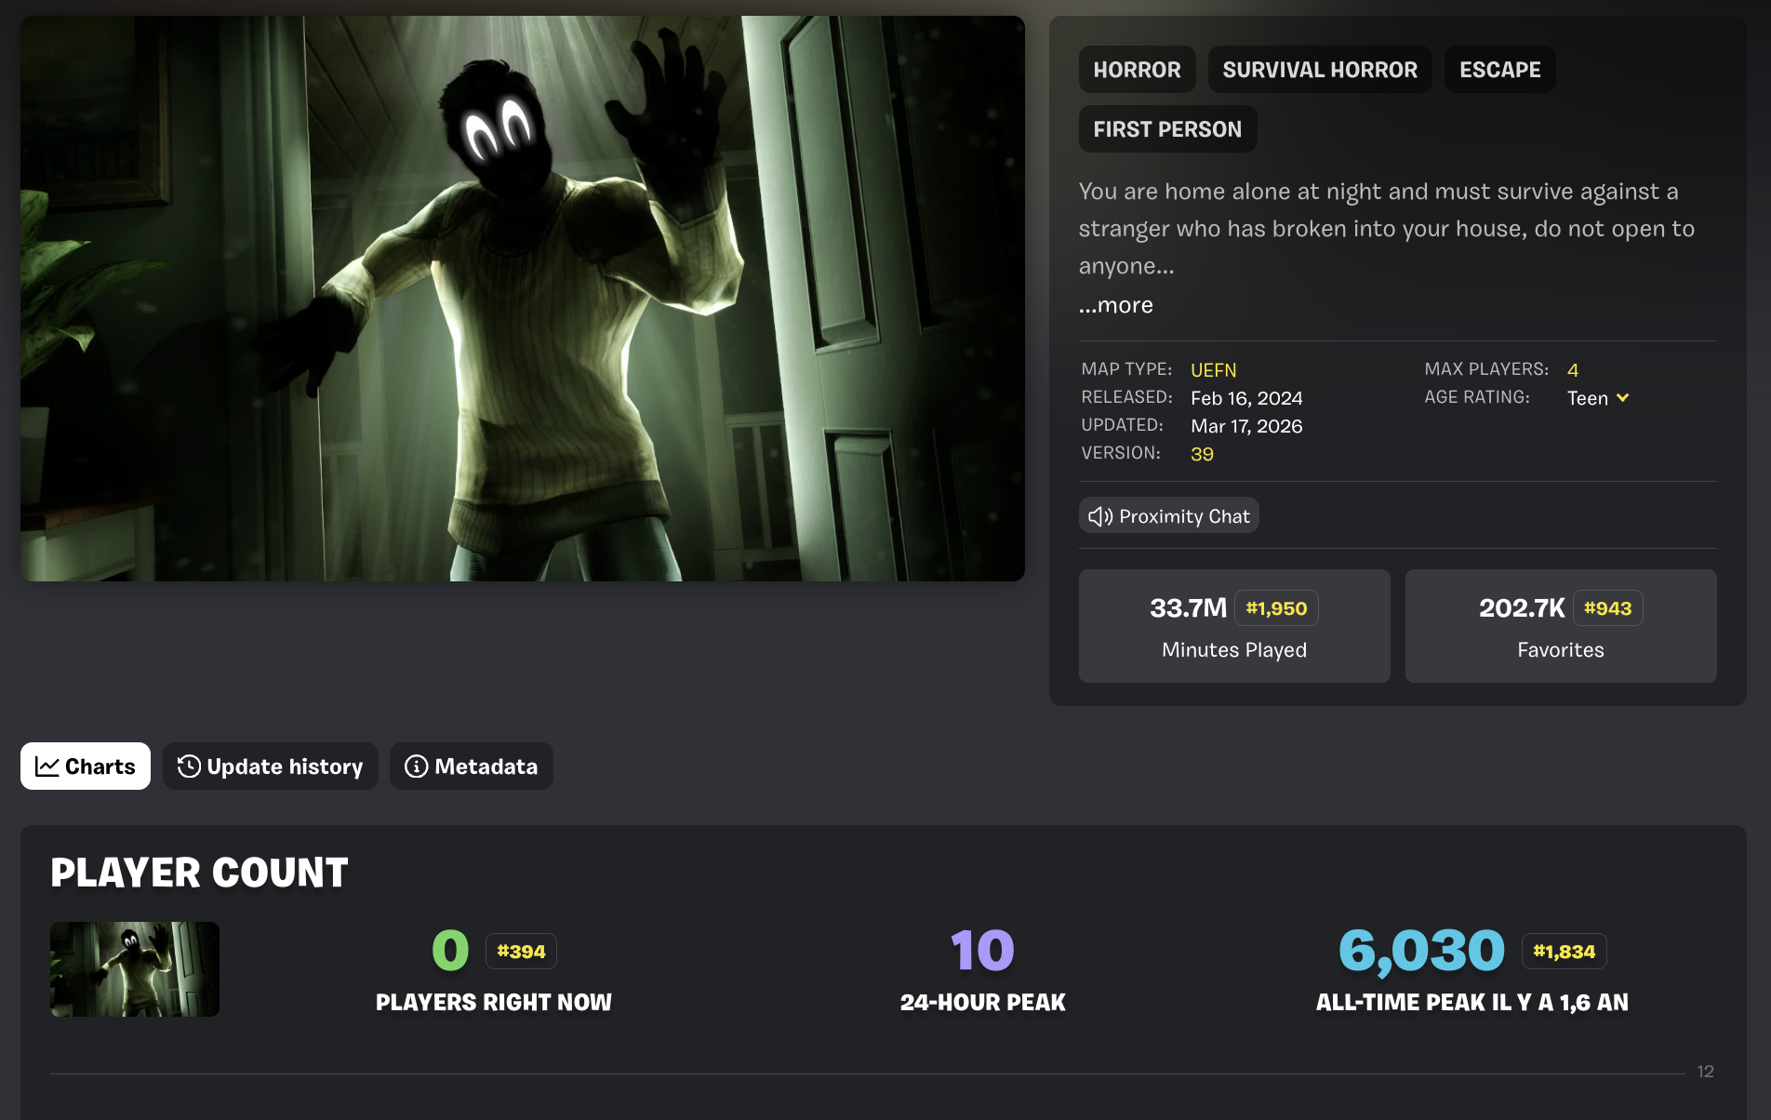Click the PLAYER COUNT heading
This screenshot has width=1771, height=1120.
click(x=199, y=873)
